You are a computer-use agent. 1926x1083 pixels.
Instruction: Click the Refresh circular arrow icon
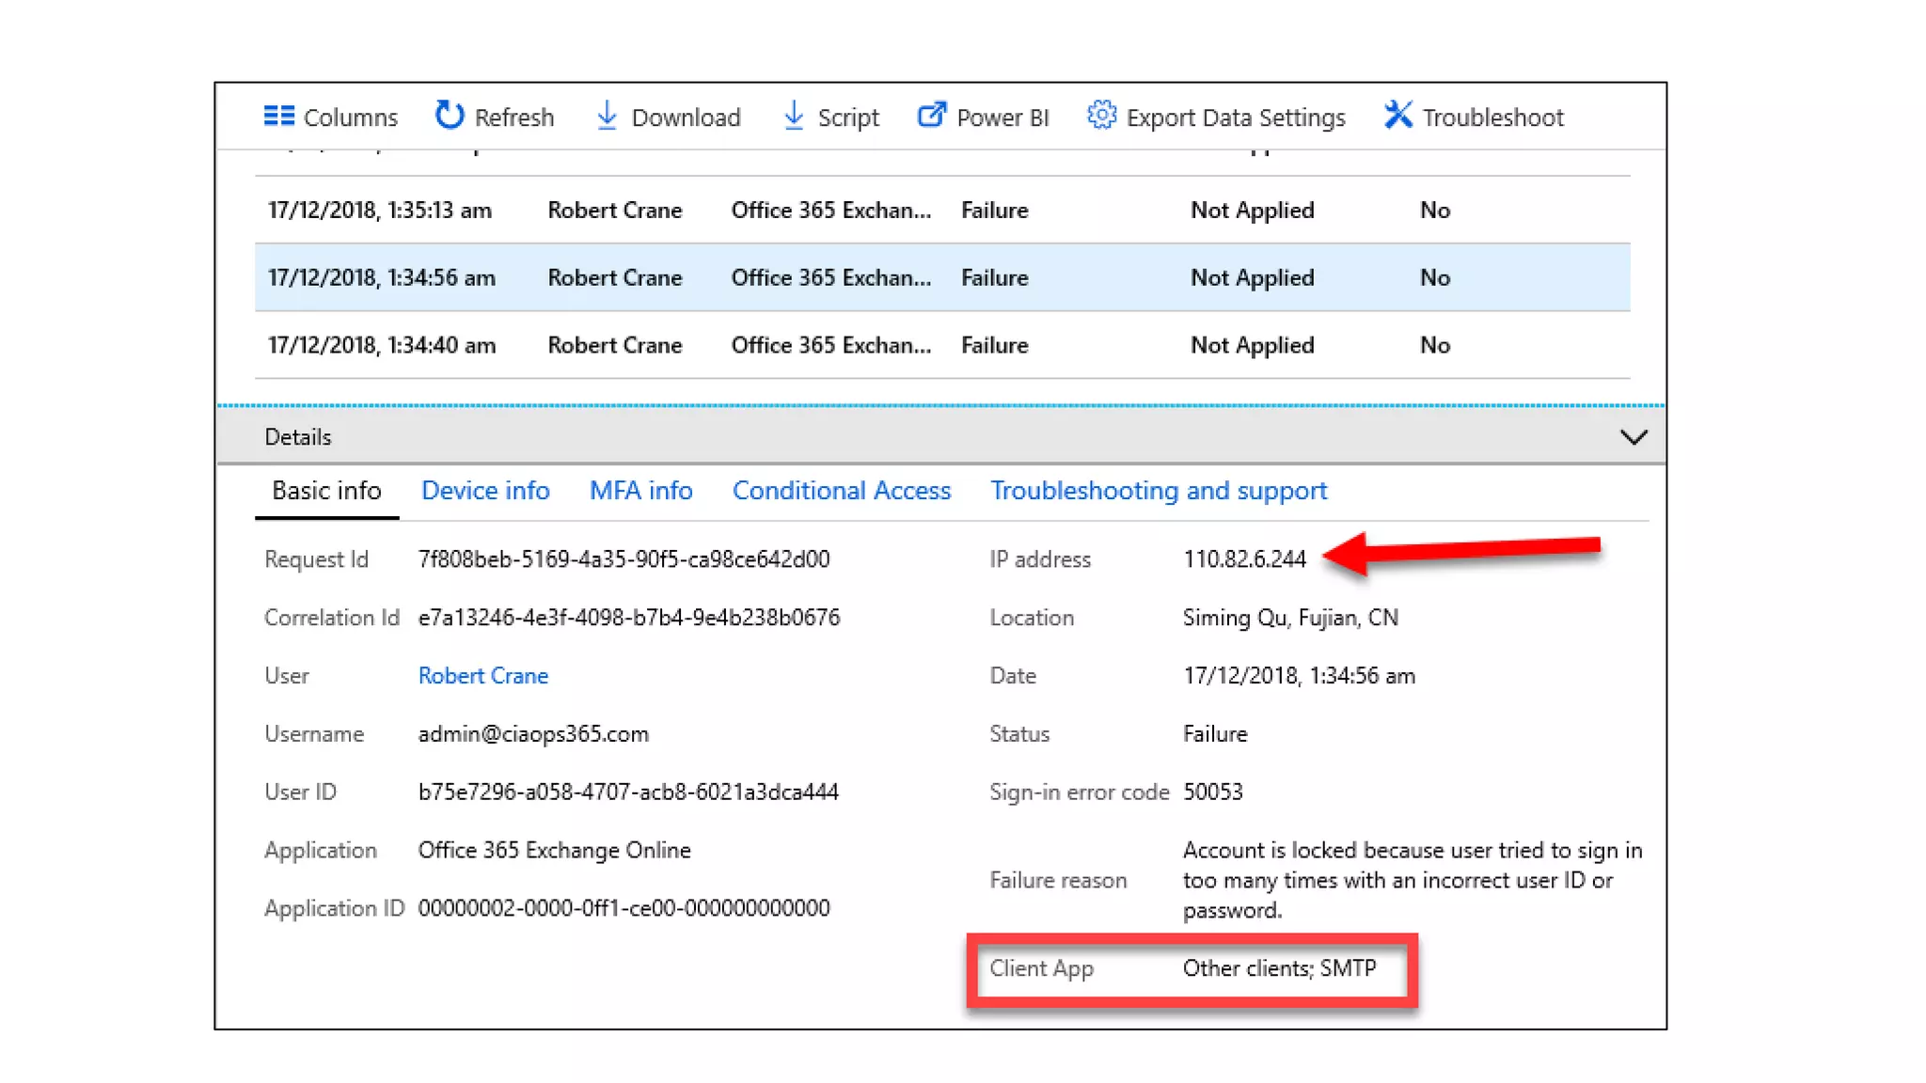(449, 116)
